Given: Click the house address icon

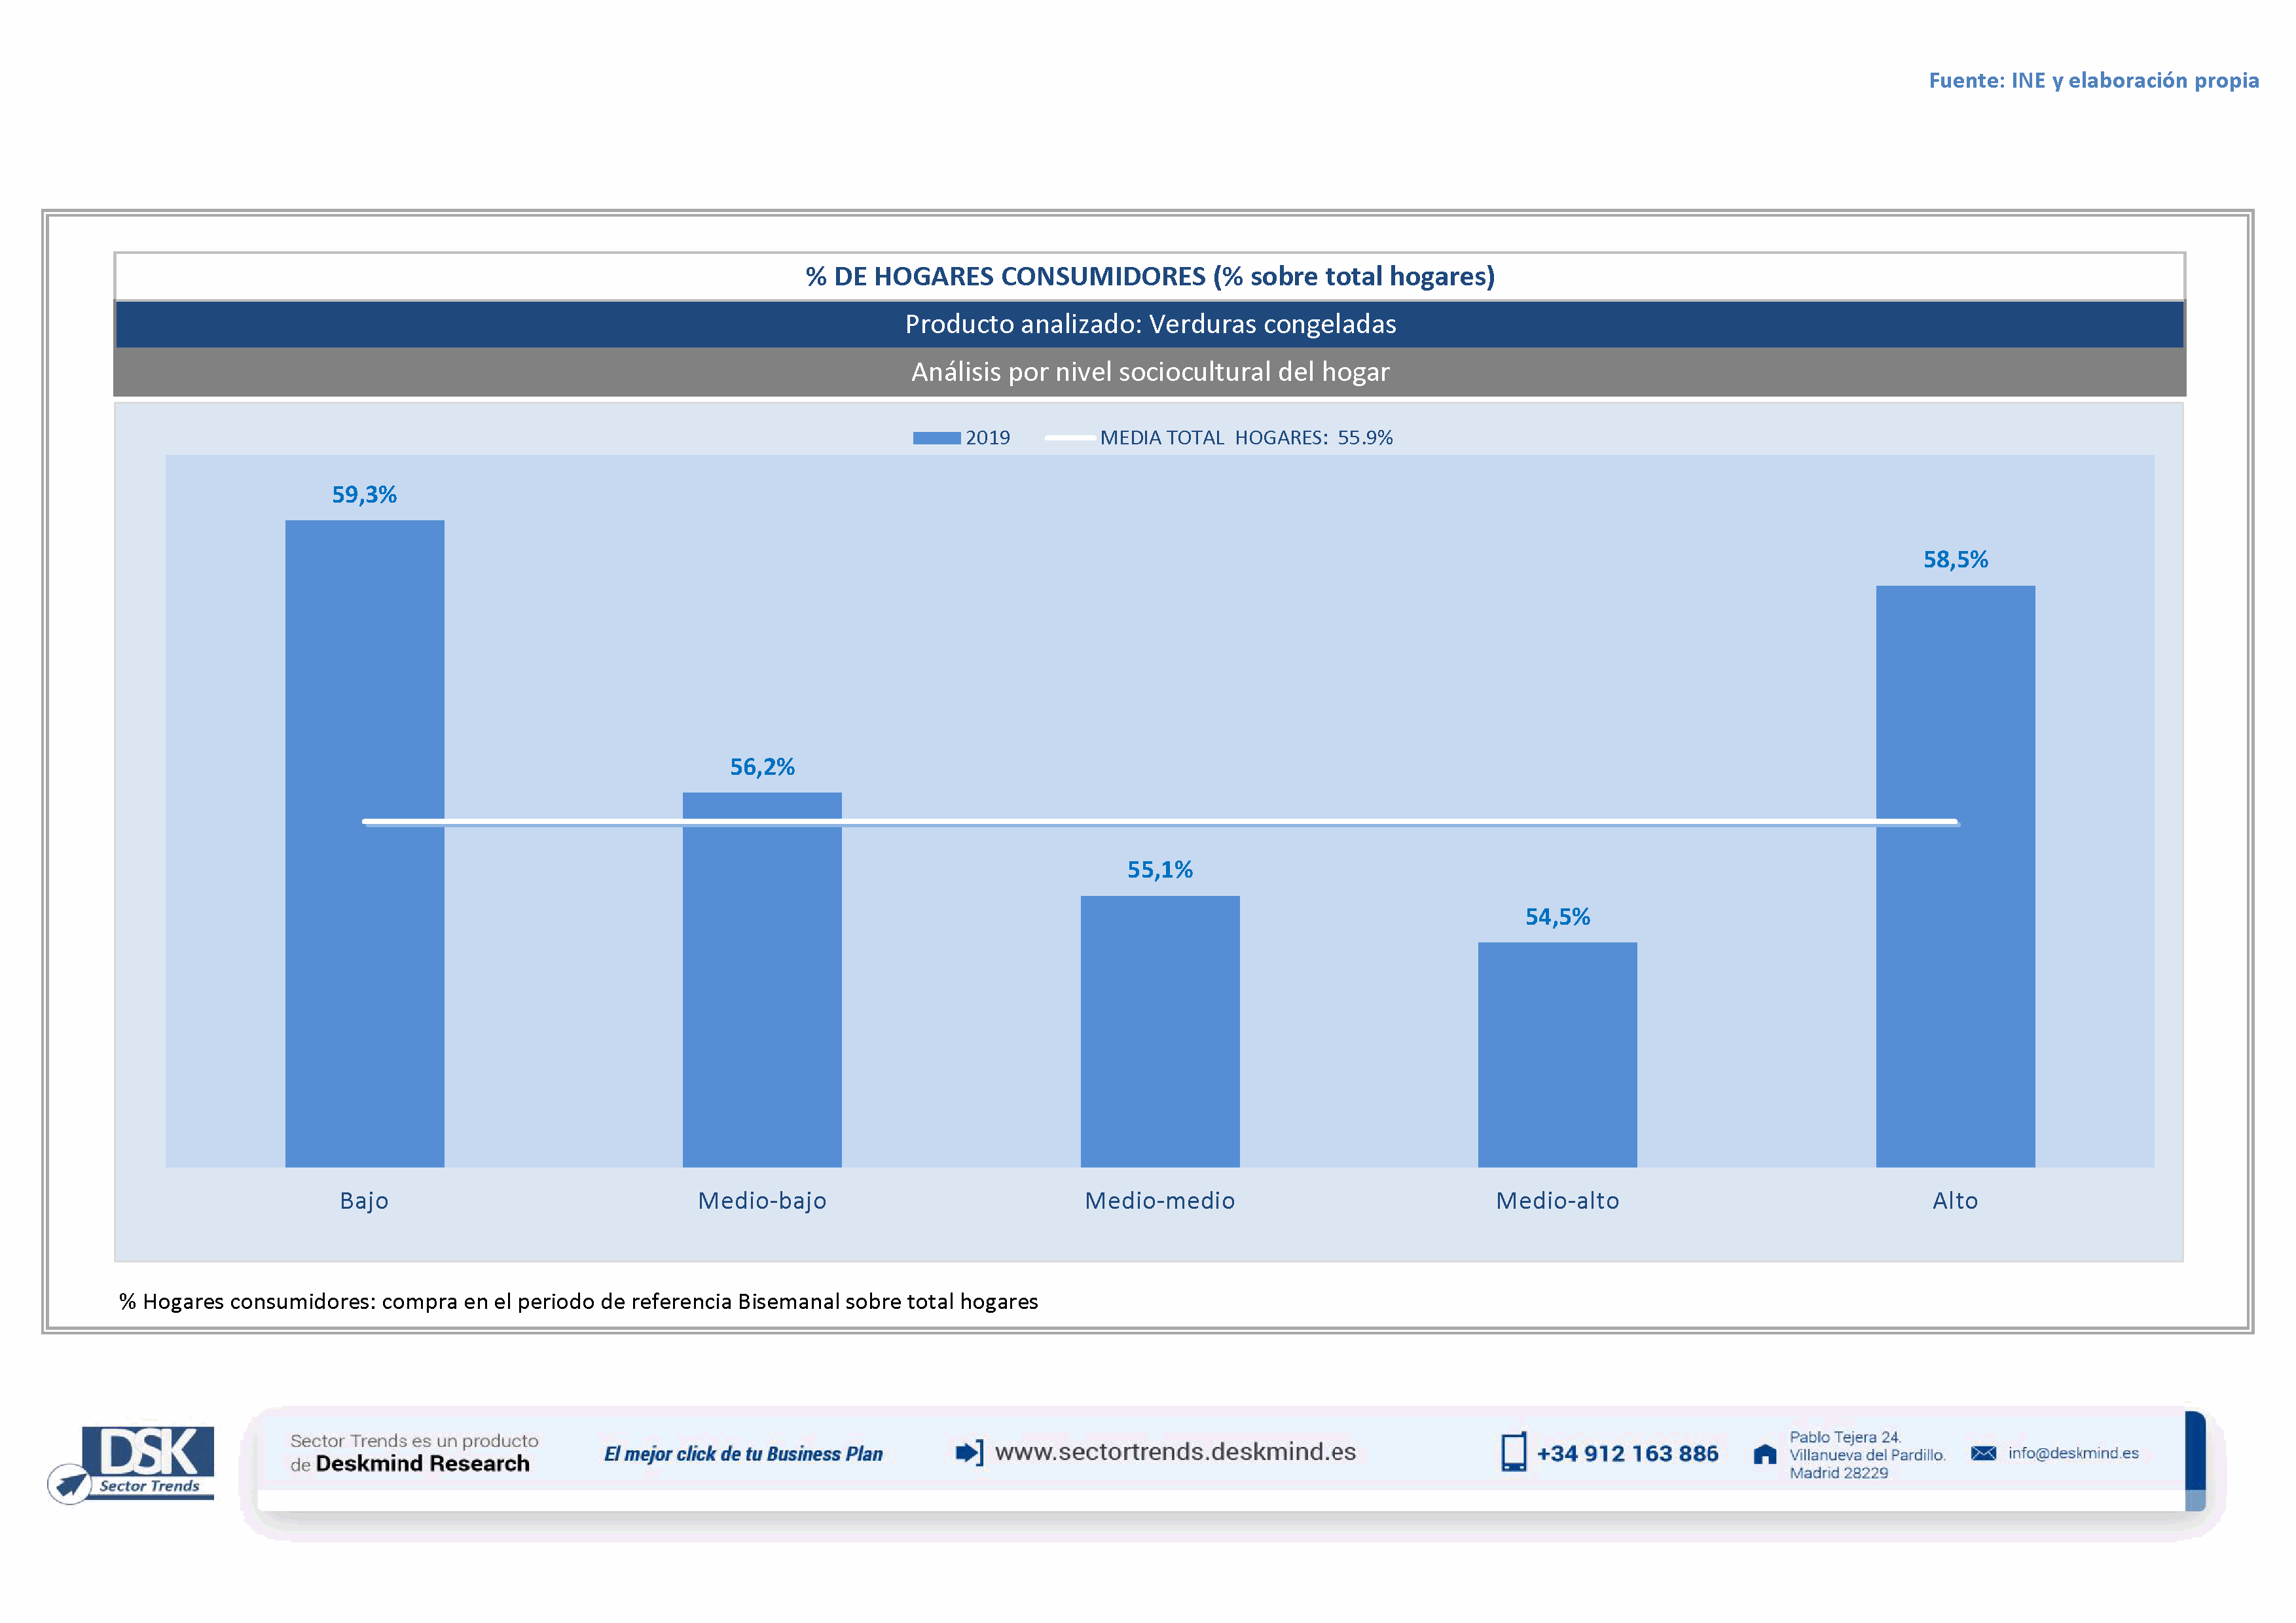Looking at the screenshot, I should tap(1765, 1454).
